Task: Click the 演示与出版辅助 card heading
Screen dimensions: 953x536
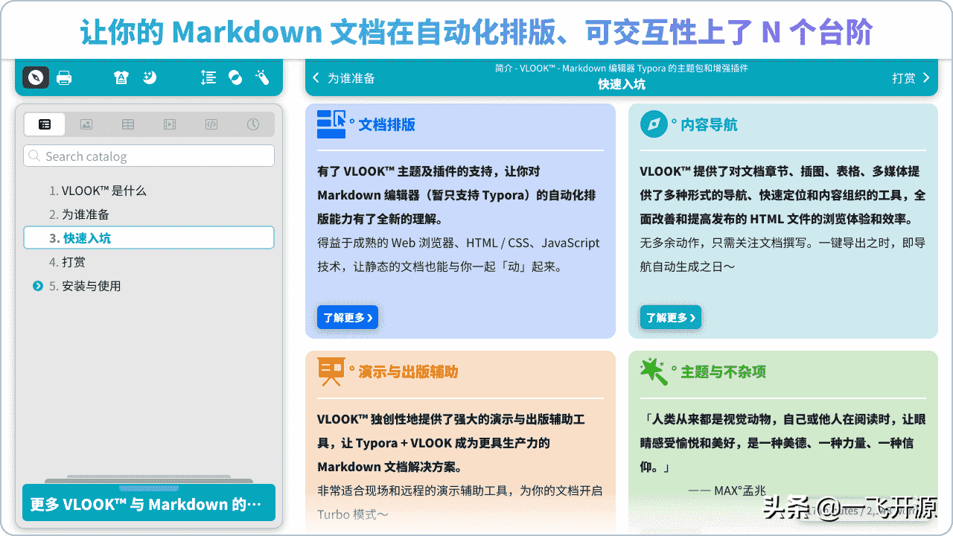Action: (x=408, y=371)
